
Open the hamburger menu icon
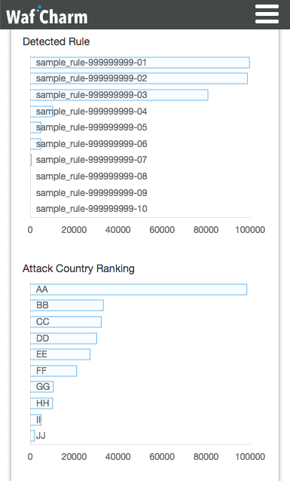click(267, 14)
